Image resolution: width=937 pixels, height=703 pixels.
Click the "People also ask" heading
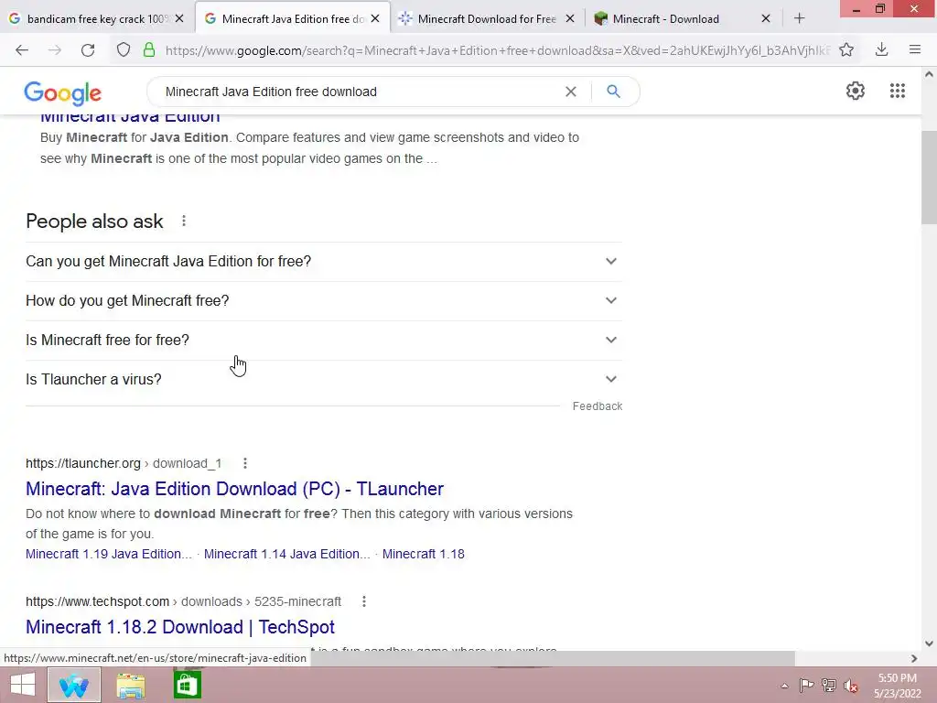coord(94,222)
